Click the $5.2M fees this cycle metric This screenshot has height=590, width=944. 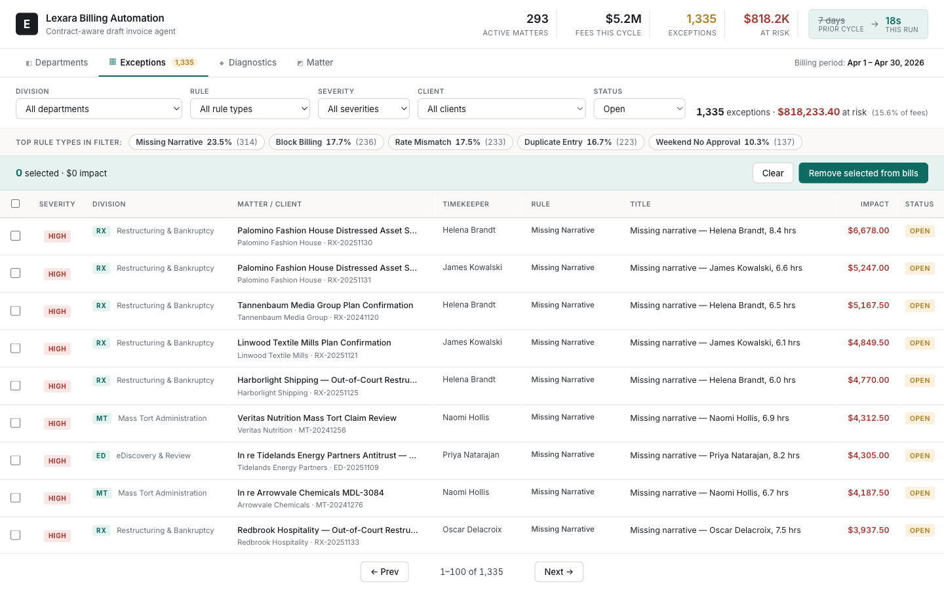tap(608, 24)
